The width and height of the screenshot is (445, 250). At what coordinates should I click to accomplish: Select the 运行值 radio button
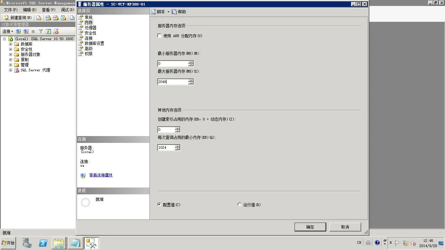(x=239, y=205)
